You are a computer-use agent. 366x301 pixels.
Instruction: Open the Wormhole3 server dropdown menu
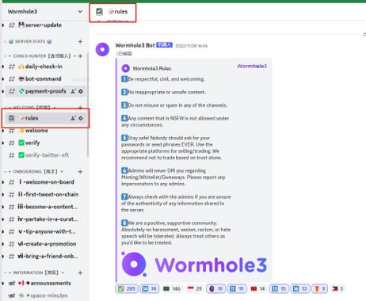pos(80,11)
